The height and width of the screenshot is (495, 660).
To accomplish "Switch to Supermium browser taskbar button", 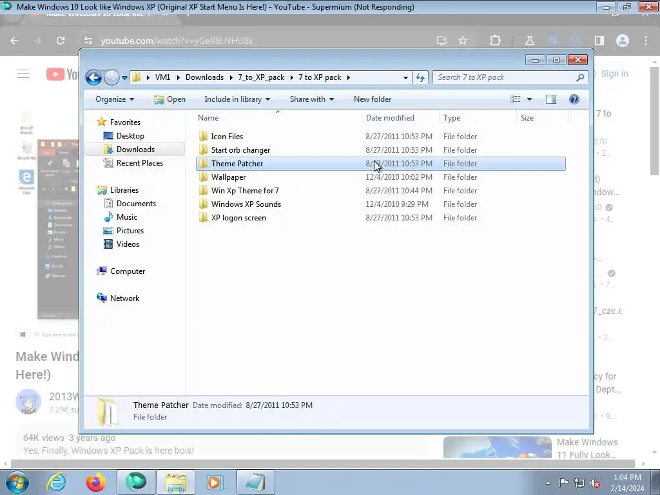I will tap(135, 482).
